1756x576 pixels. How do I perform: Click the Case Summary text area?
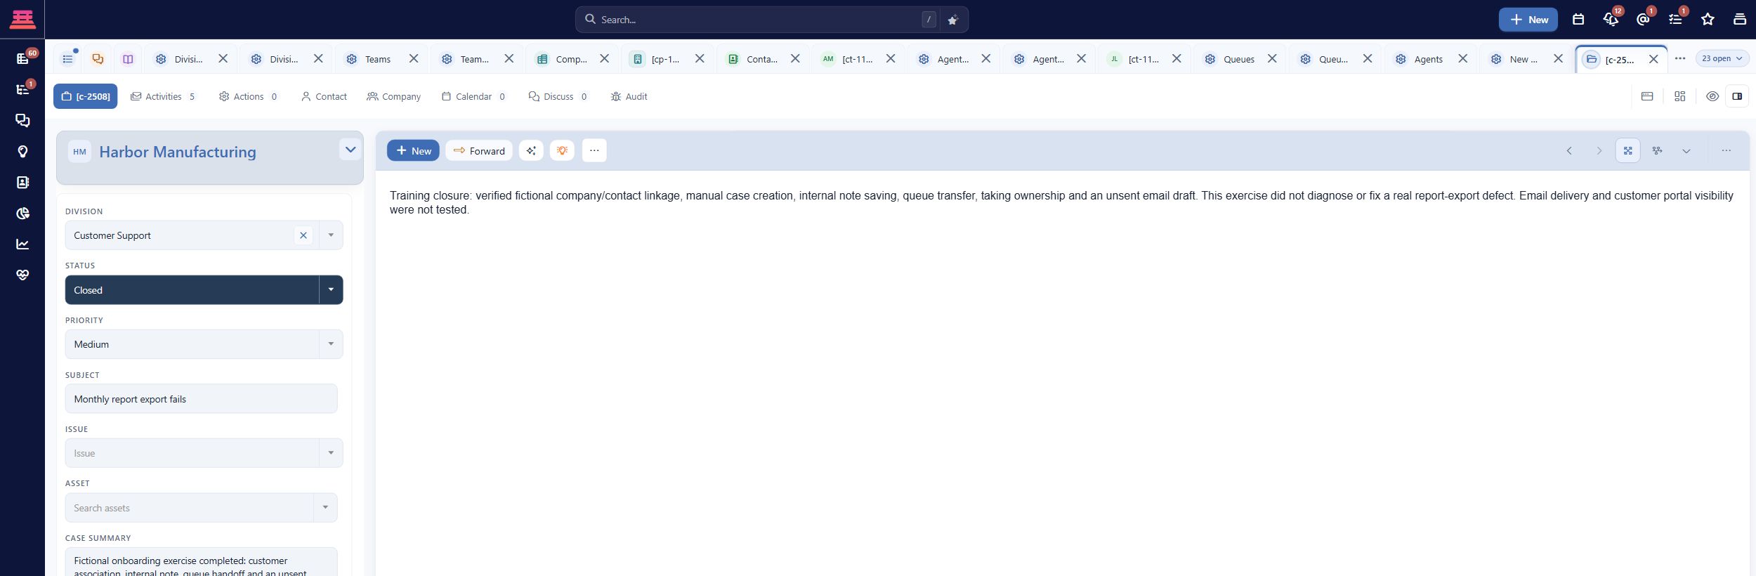202,562
